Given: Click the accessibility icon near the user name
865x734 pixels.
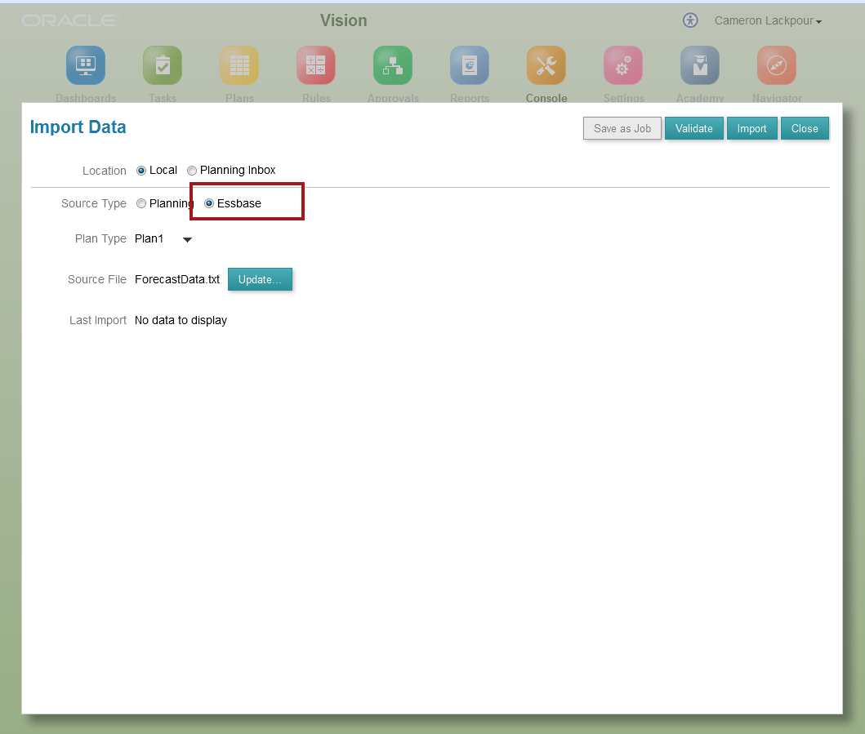Looking at the screenshot, I should pos(690,20).
